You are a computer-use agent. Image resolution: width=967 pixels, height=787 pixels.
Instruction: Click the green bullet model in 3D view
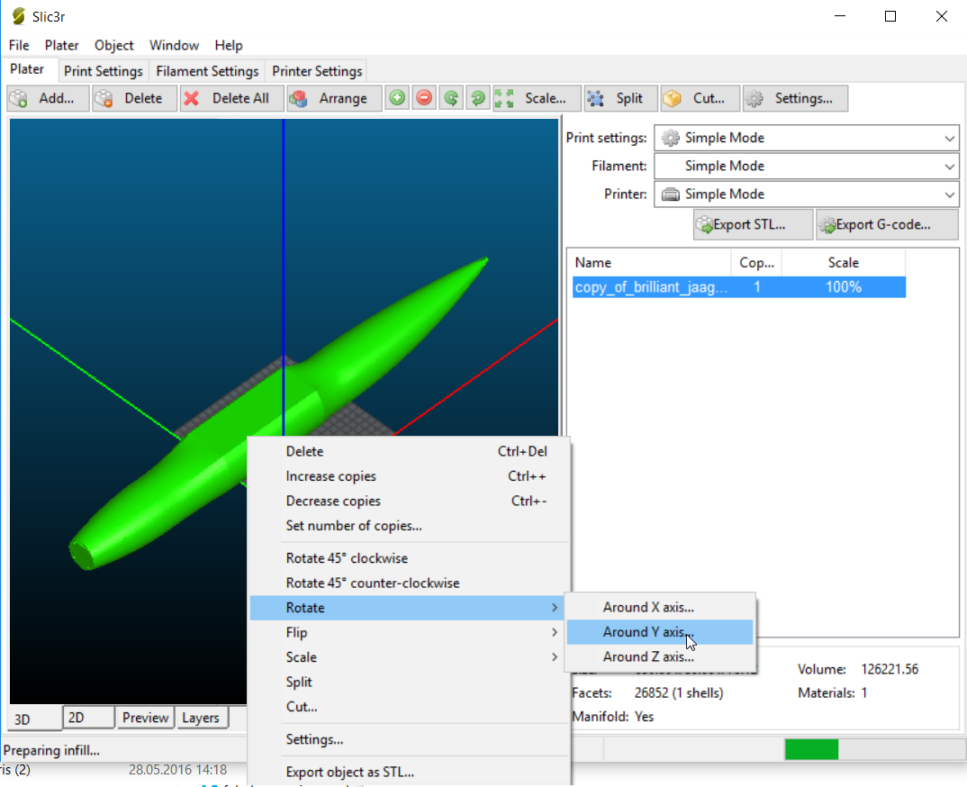281,413
